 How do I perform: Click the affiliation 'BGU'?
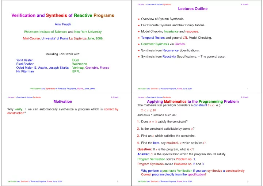(x=76, y=60)
